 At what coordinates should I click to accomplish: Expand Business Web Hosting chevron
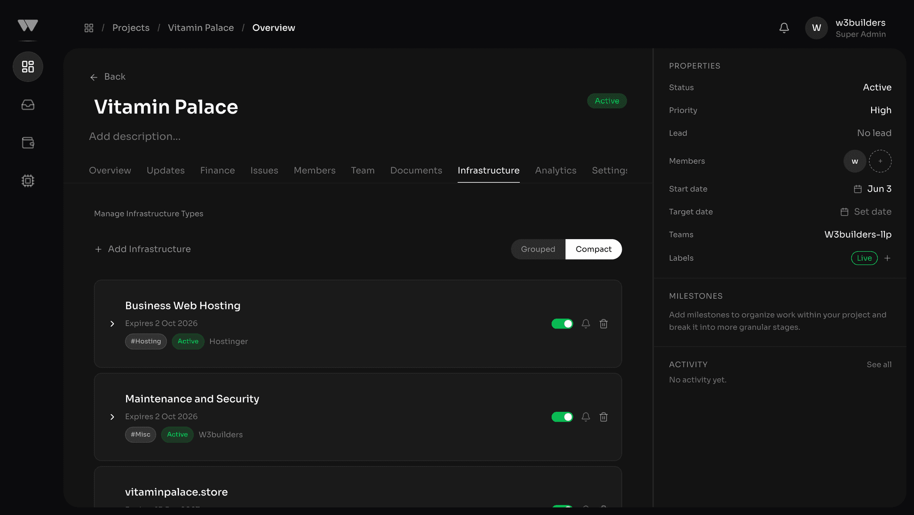112,324
